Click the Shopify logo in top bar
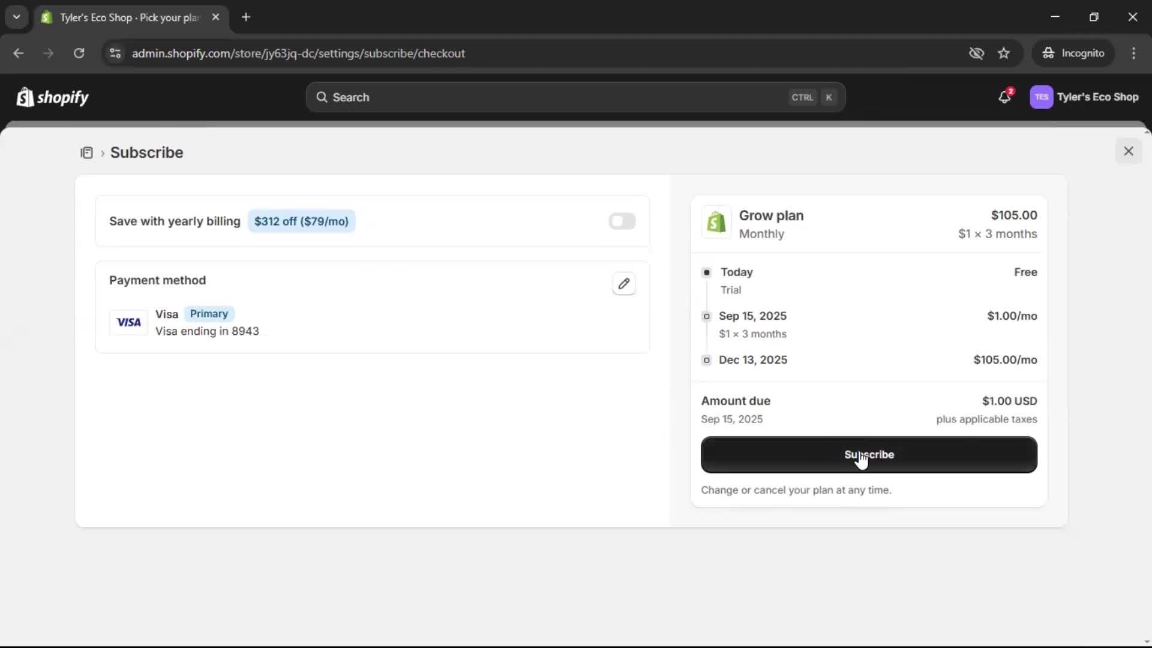Image resolution: width=1152 pixels, height=648 pixels. pos(52,97)
